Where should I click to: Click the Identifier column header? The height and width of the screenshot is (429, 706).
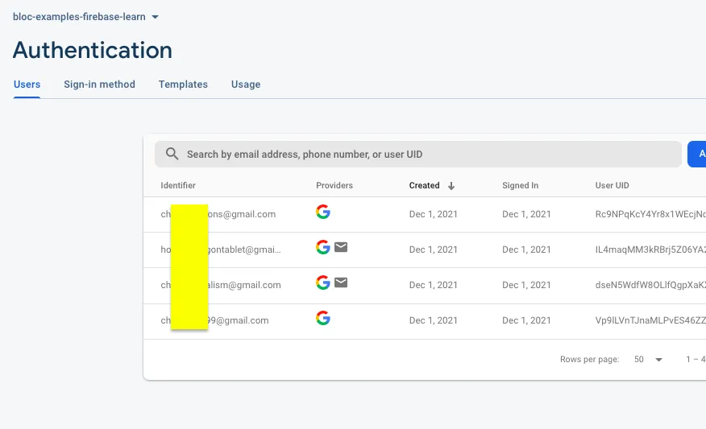tap(178, 186)
